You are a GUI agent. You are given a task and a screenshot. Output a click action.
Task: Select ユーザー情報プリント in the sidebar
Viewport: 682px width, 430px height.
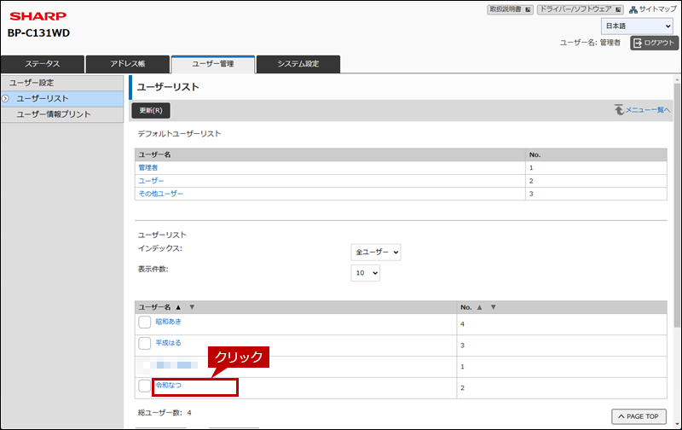54,114
